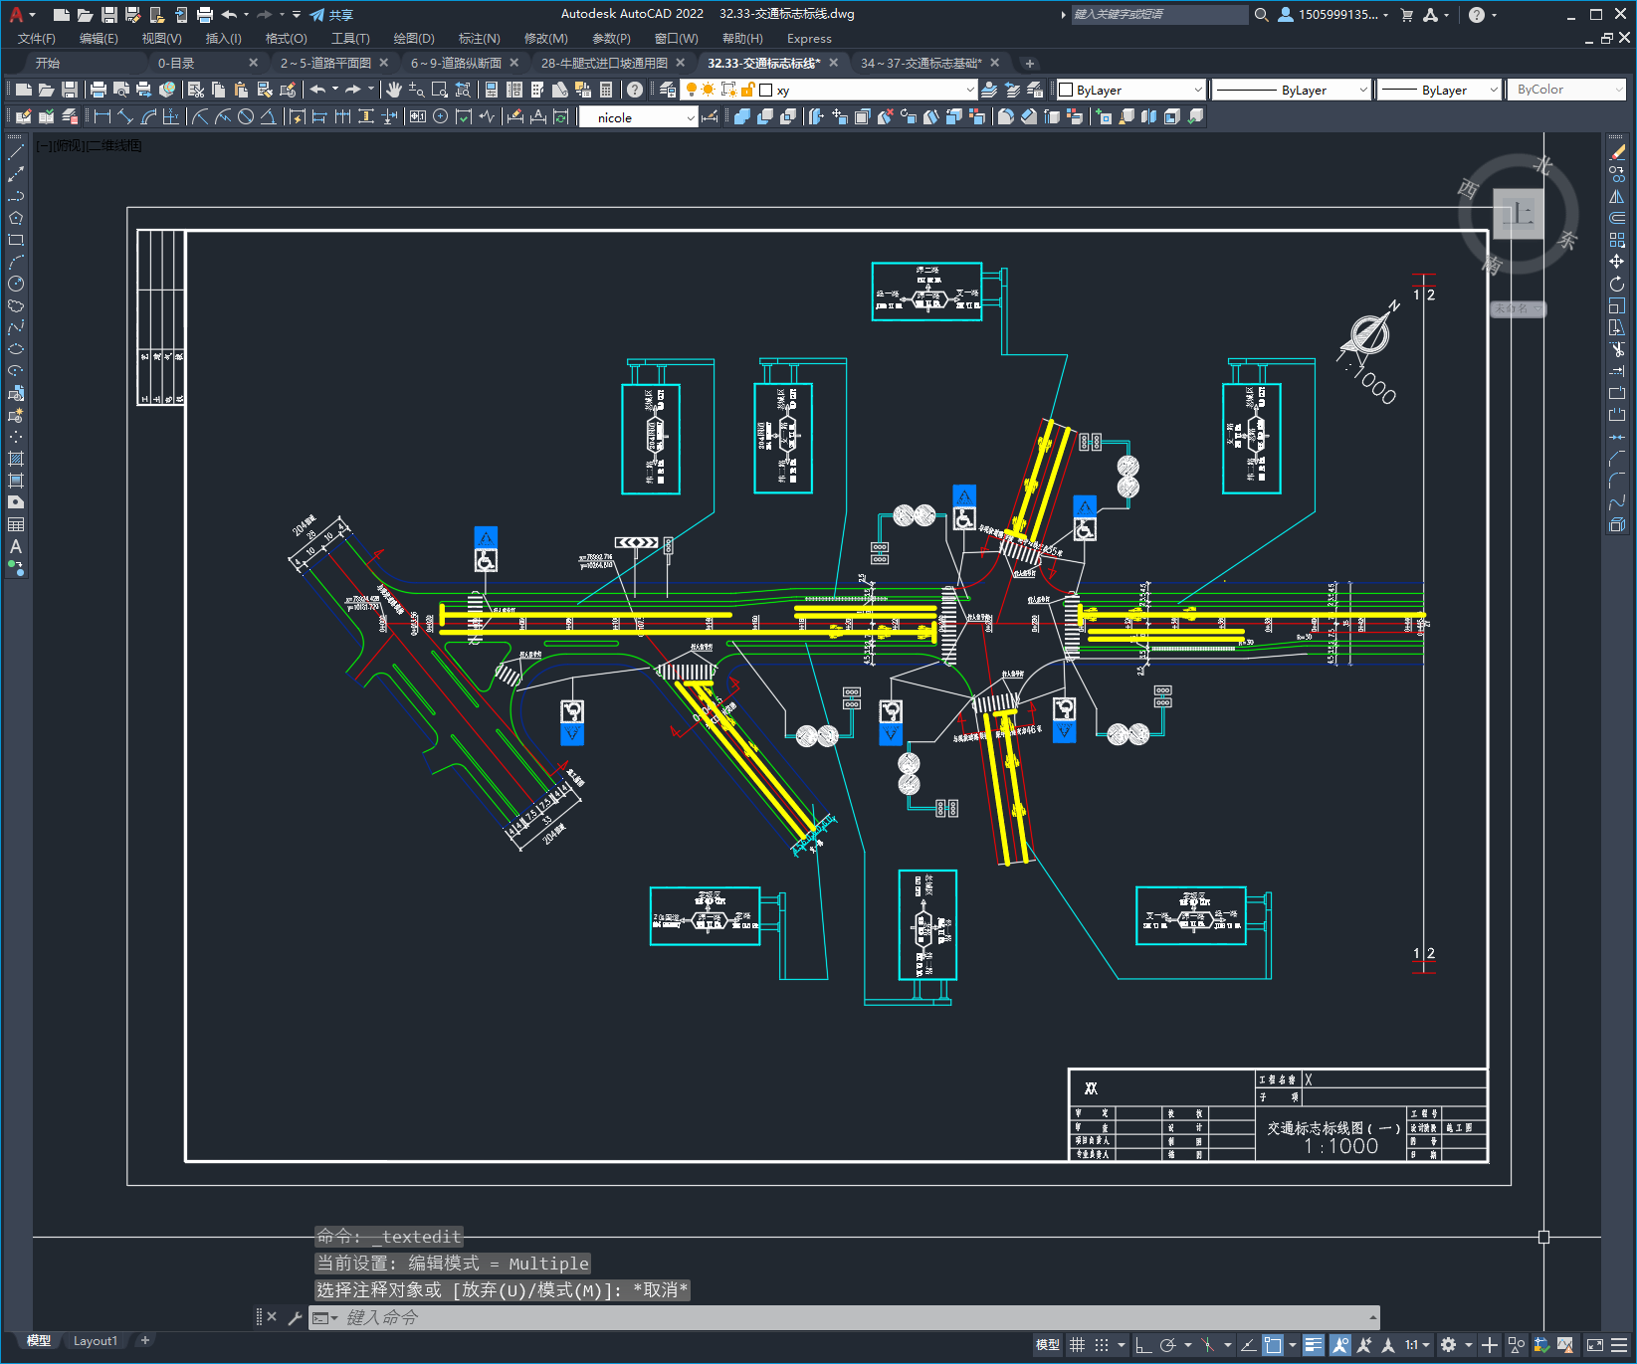The height and width of the screenshot is (1364, 1637).
Task: Click the WCS dropdown below the ViewCube
Action: click(1517, 308)
